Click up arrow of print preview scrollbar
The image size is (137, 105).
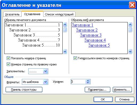tap(65, 24)
